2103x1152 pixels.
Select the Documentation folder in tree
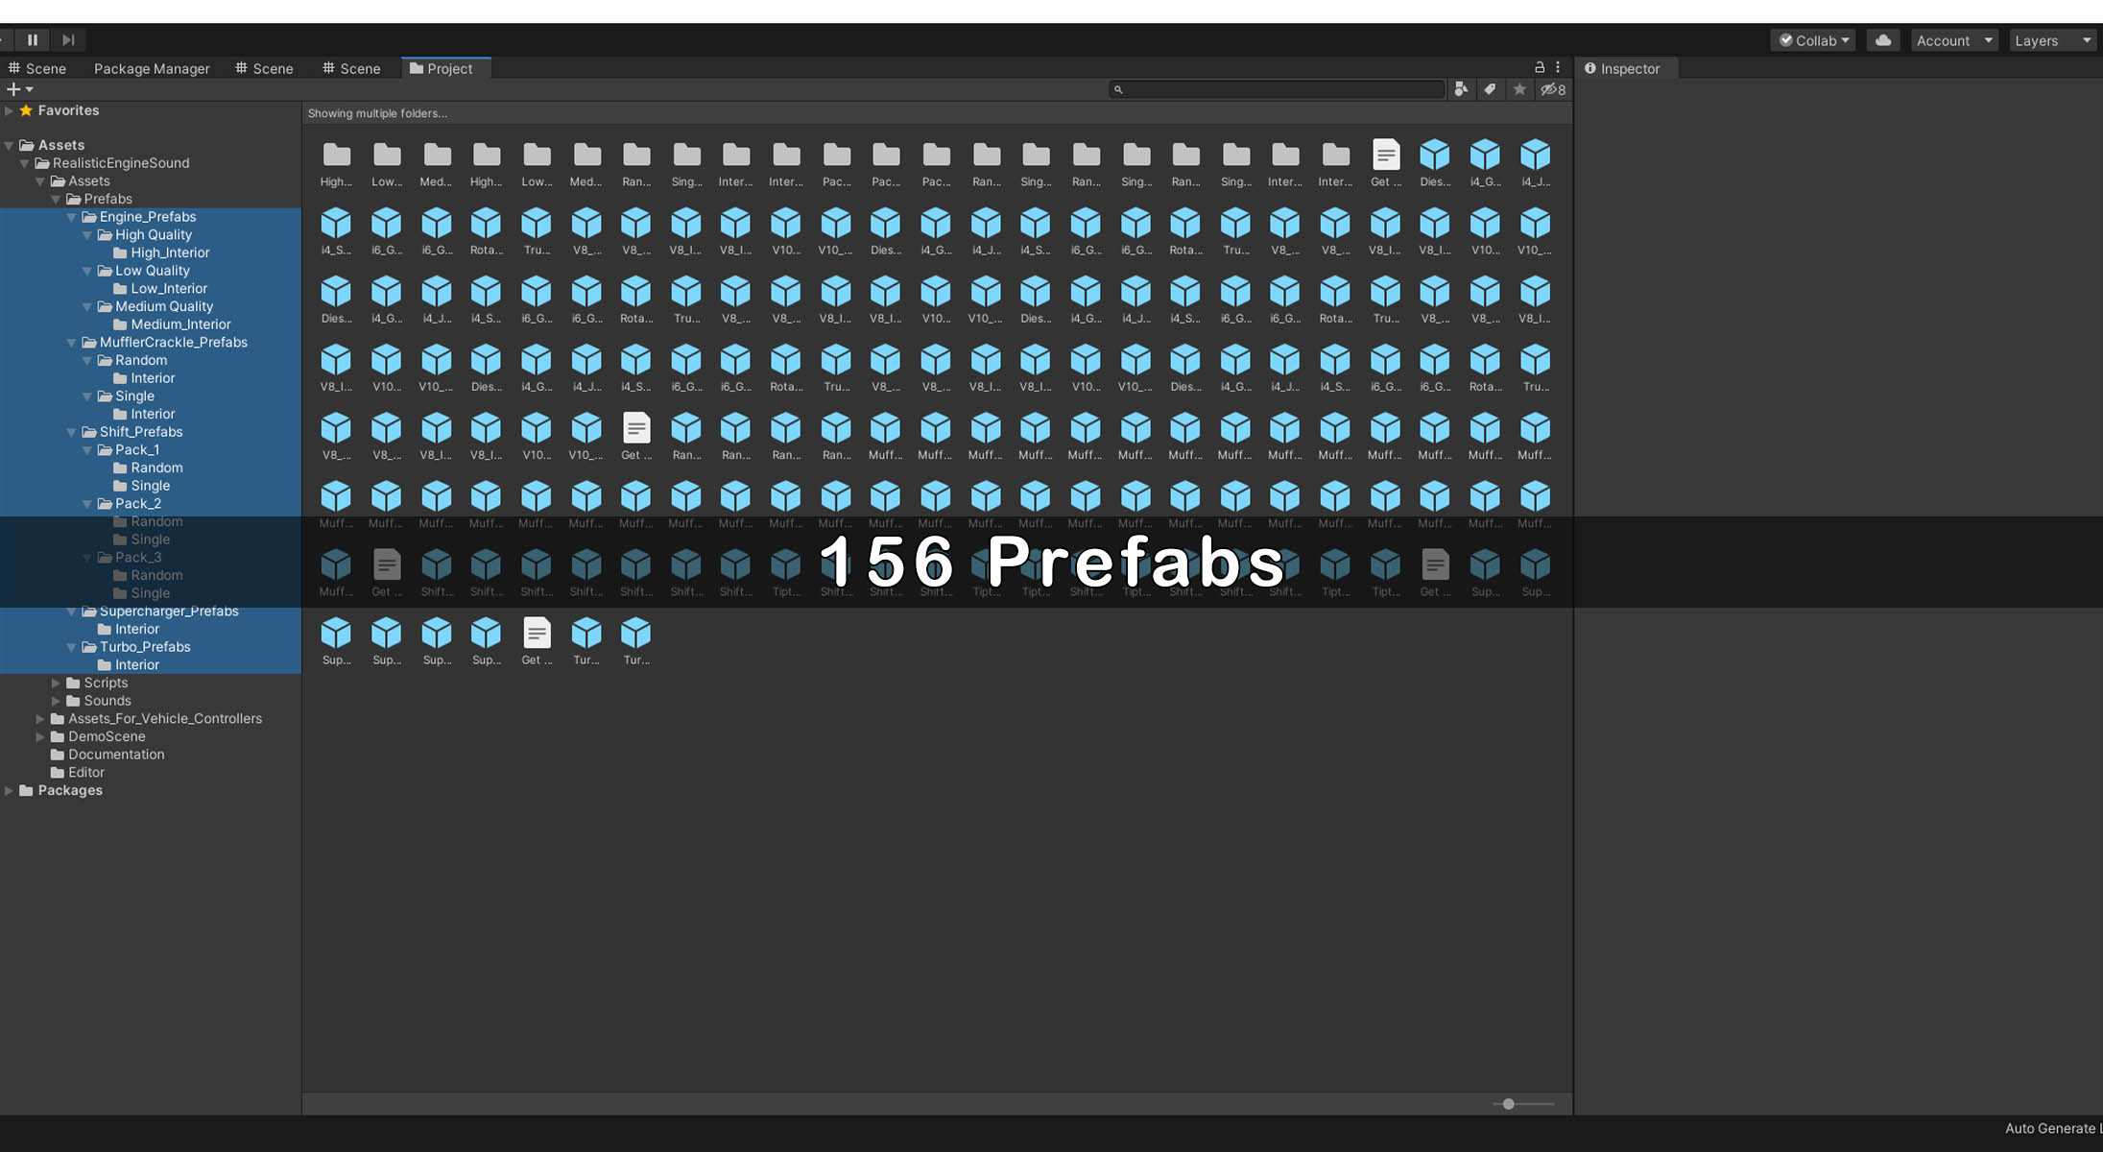(115, 755)
